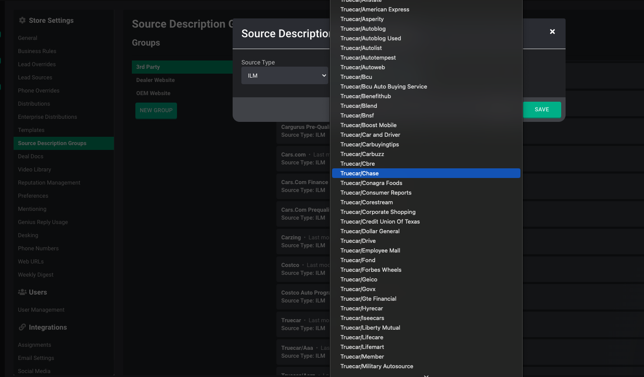
Task: Choose Truecar/Conagra Foods option
Action: pos(426,183)
